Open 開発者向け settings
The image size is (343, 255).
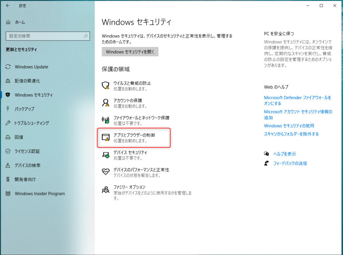(25, 179)
